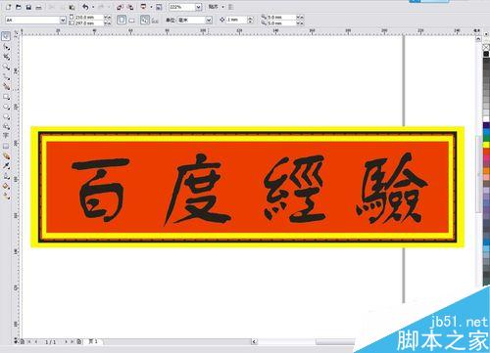This screenshot has width=490, height=353.
Task: Click the Print icon
Action: 38,7
